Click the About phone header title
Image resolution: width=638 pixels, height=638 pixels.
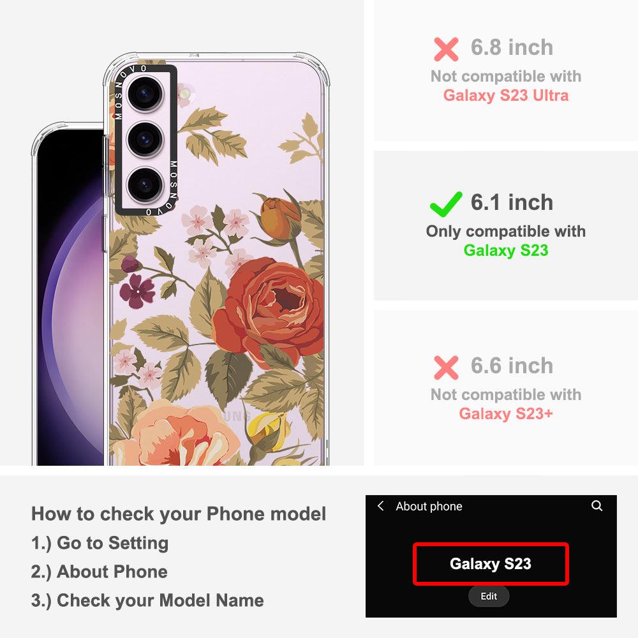[429, 506]
